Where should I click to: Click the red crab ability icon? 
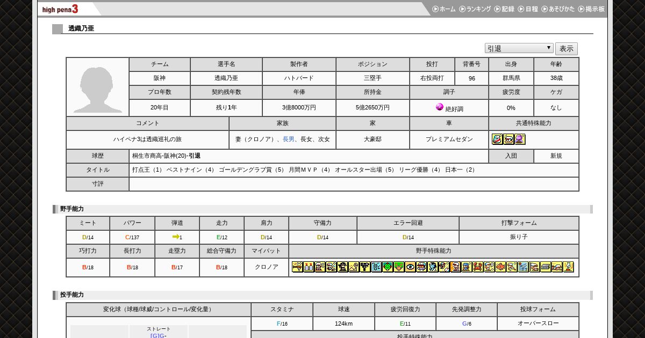coord(478,267)
